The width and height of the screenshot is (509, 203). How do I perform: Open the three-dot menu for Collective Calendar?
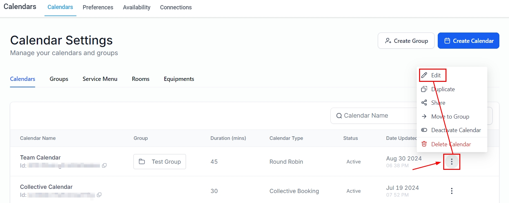(x=451, y=191)
